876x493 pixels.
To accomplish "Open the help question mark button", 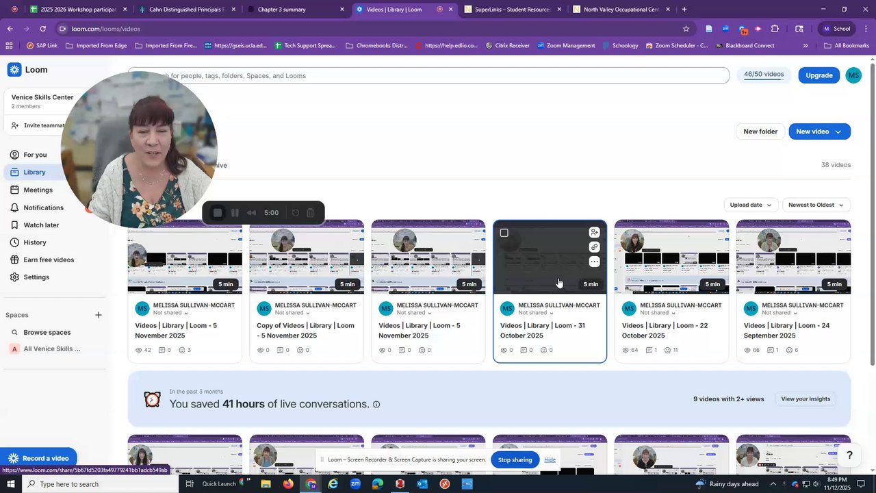I will click(849, 455).
